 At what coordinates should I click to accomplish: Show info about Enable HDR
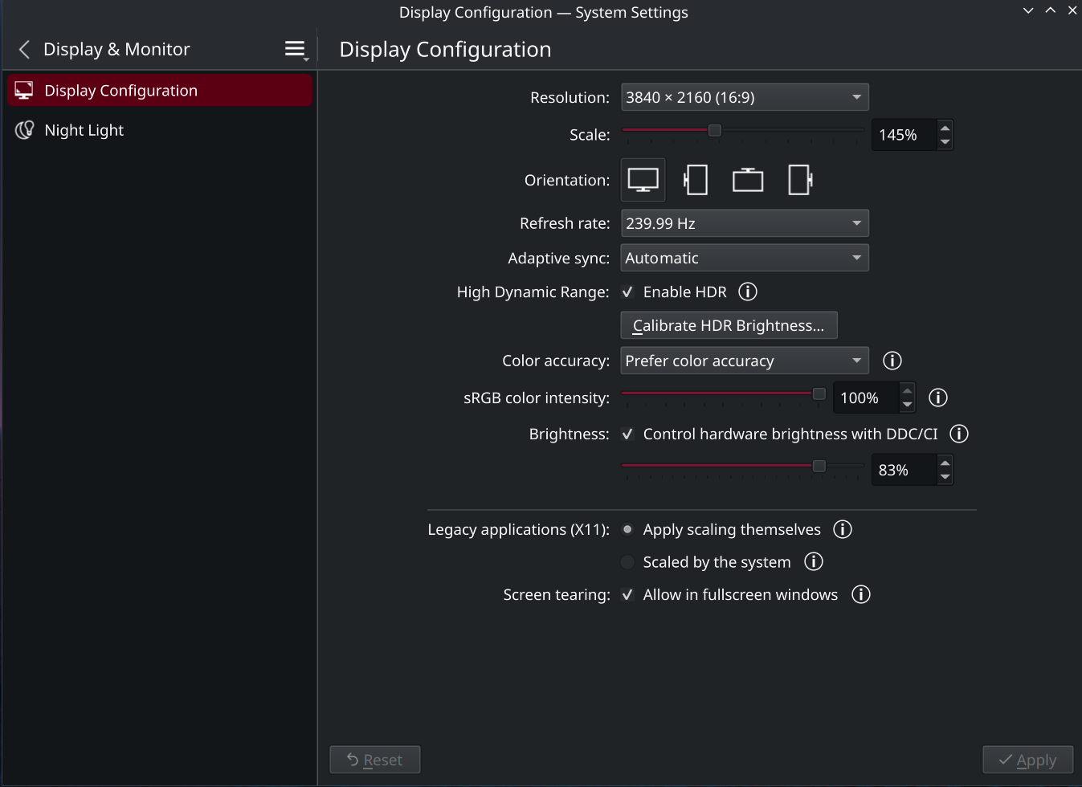(748, 292)
